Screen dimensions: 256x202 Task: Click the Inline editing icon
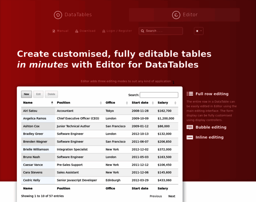(x=190, y=137)
